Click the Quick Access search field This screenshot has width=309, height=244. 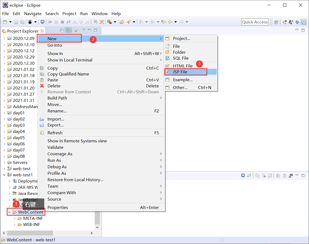point(255,22)
